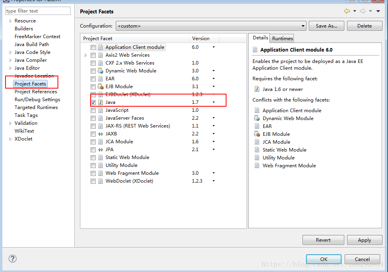Expand the Java Code Style node
Screen dimensions: 388x272
pyautogui.click(x=10, y=52)
